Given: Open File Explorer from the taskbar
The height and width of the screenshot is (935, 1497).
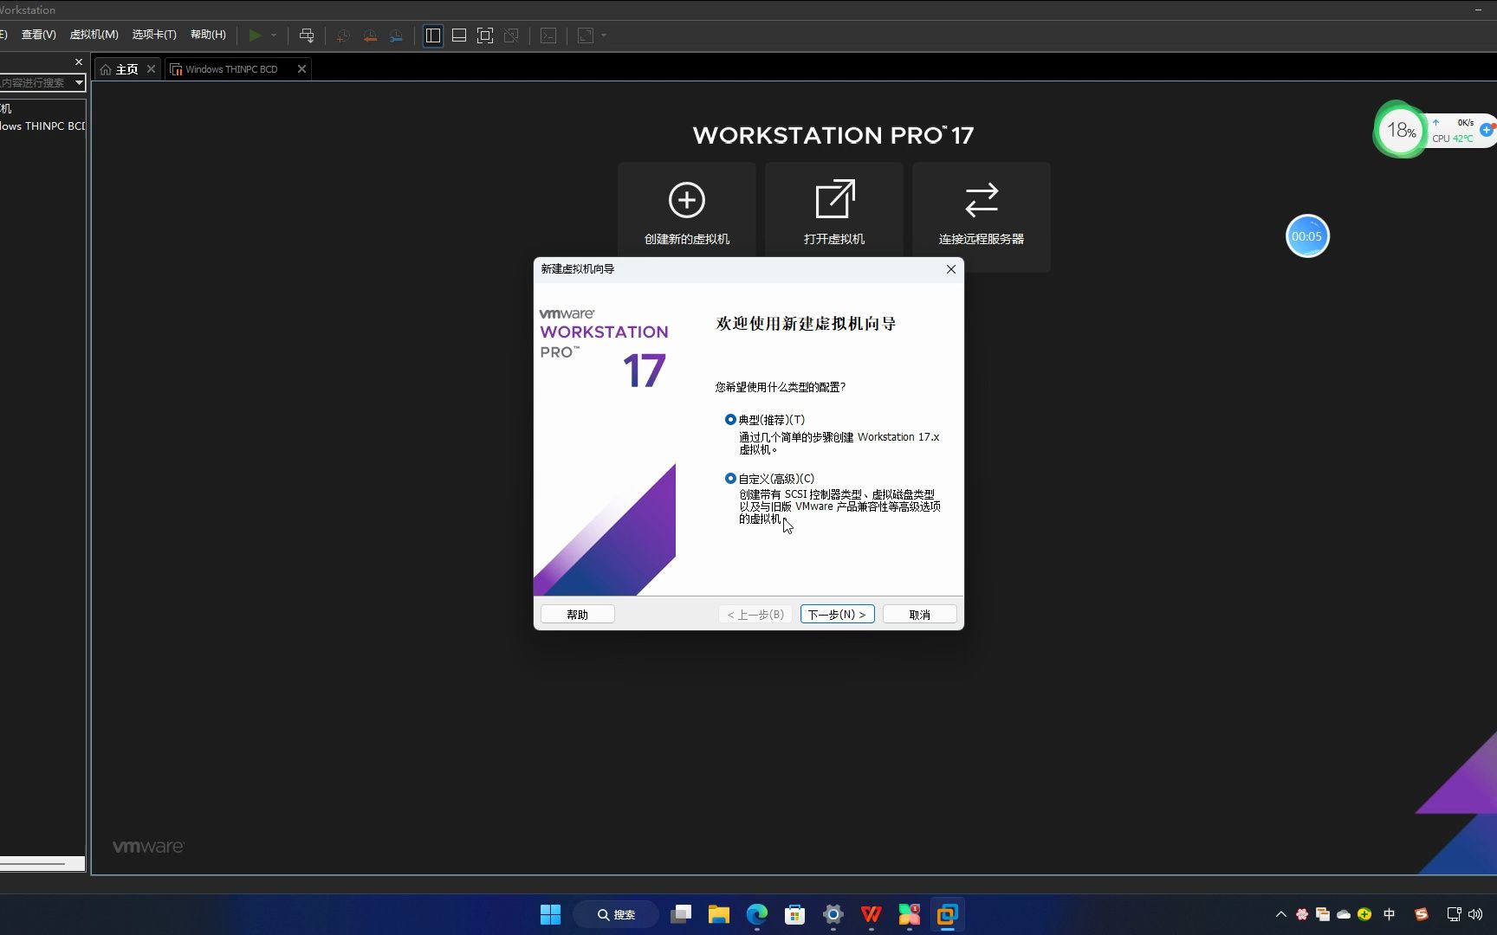Looking at the screenshot, I should 719,914.
